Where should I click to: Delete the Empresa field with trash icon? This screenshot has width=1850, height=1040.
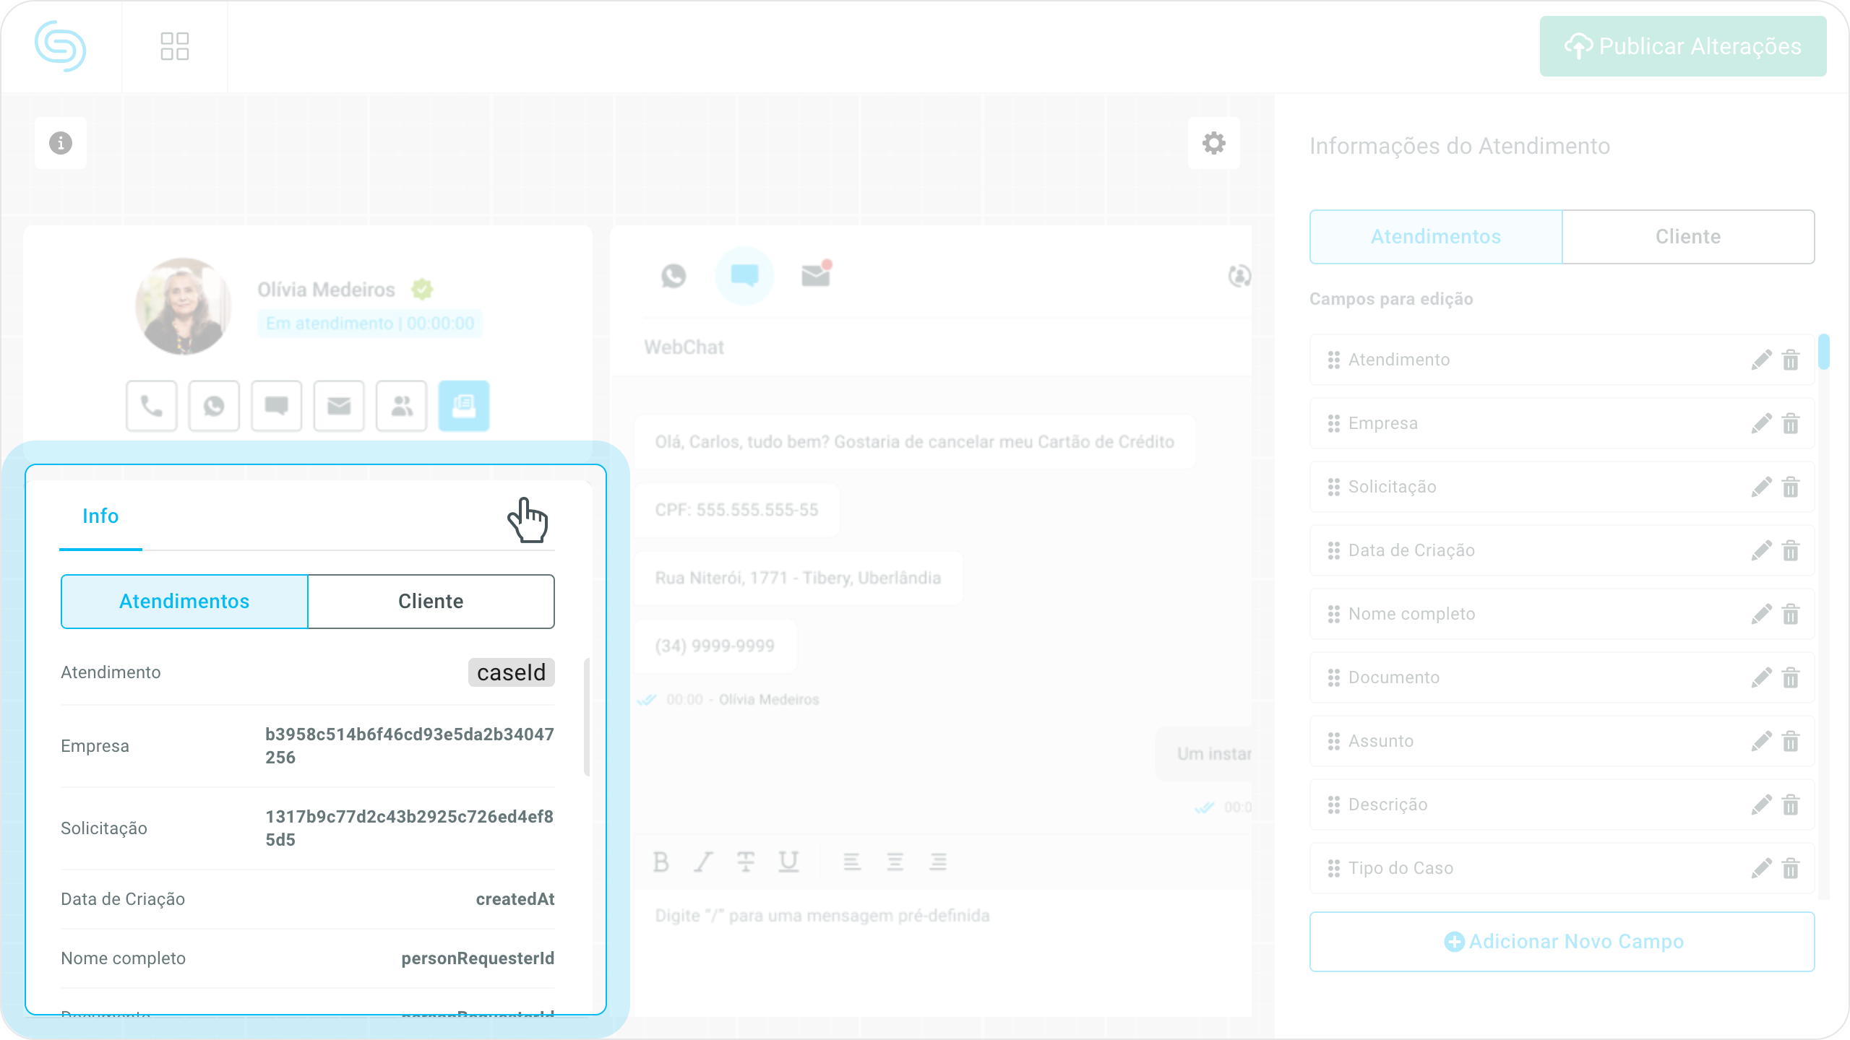pos(1791,423)
